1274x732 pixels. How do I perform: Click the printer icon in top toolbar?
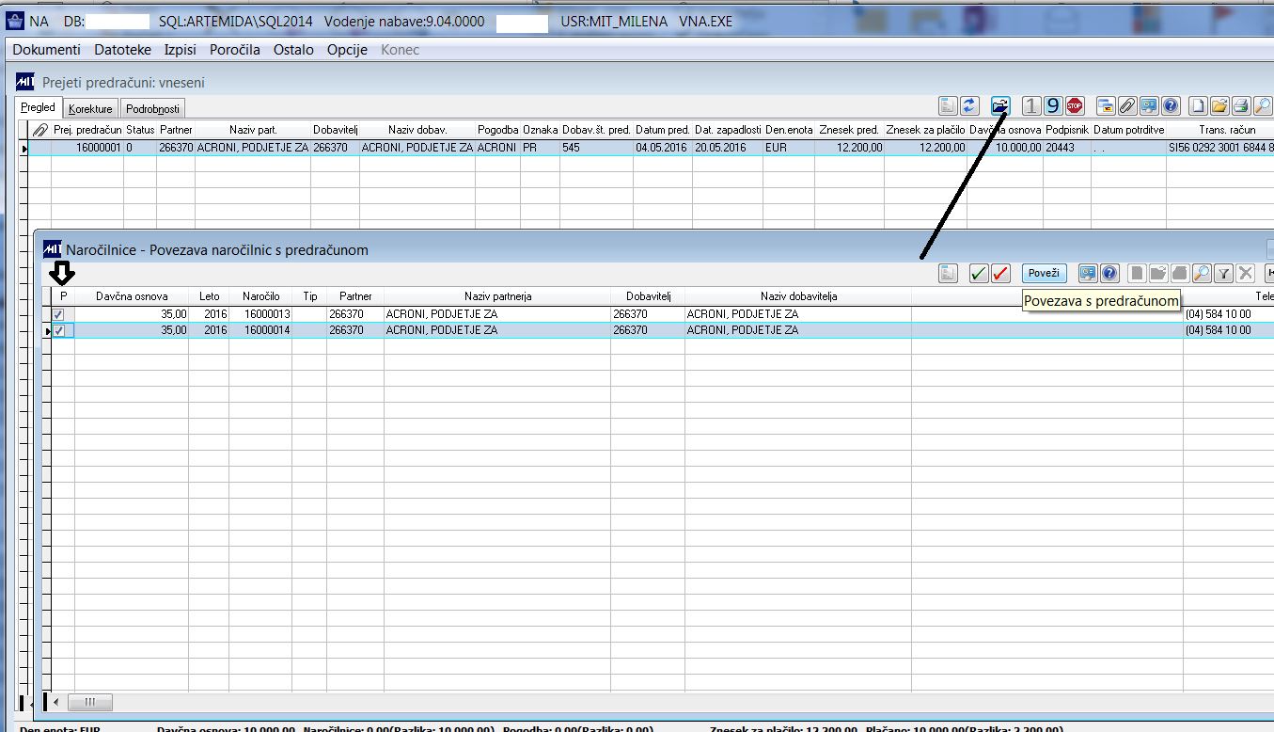(1241, 105)
